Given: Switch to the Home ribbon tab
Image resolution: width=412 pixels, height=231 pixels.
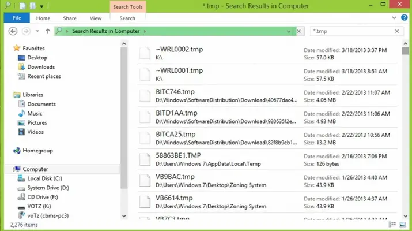Looking at the screenshot, I should 43,18.
